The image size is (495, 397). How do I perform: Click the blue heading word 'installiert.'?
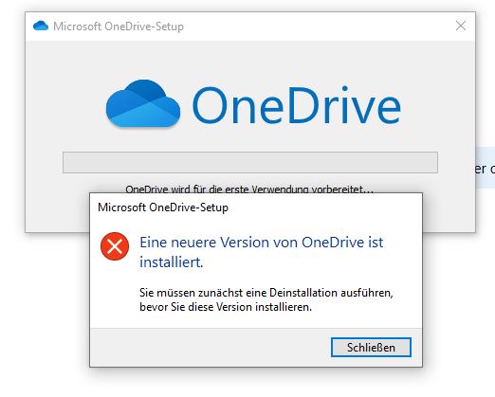(x=172, y=262)
